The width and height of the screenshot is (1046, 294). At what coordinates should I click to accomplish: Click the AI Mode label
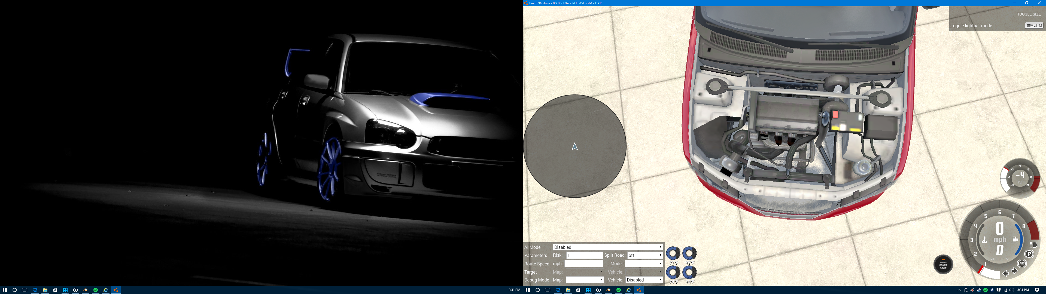pyautogui.click(x=532, y=247)
